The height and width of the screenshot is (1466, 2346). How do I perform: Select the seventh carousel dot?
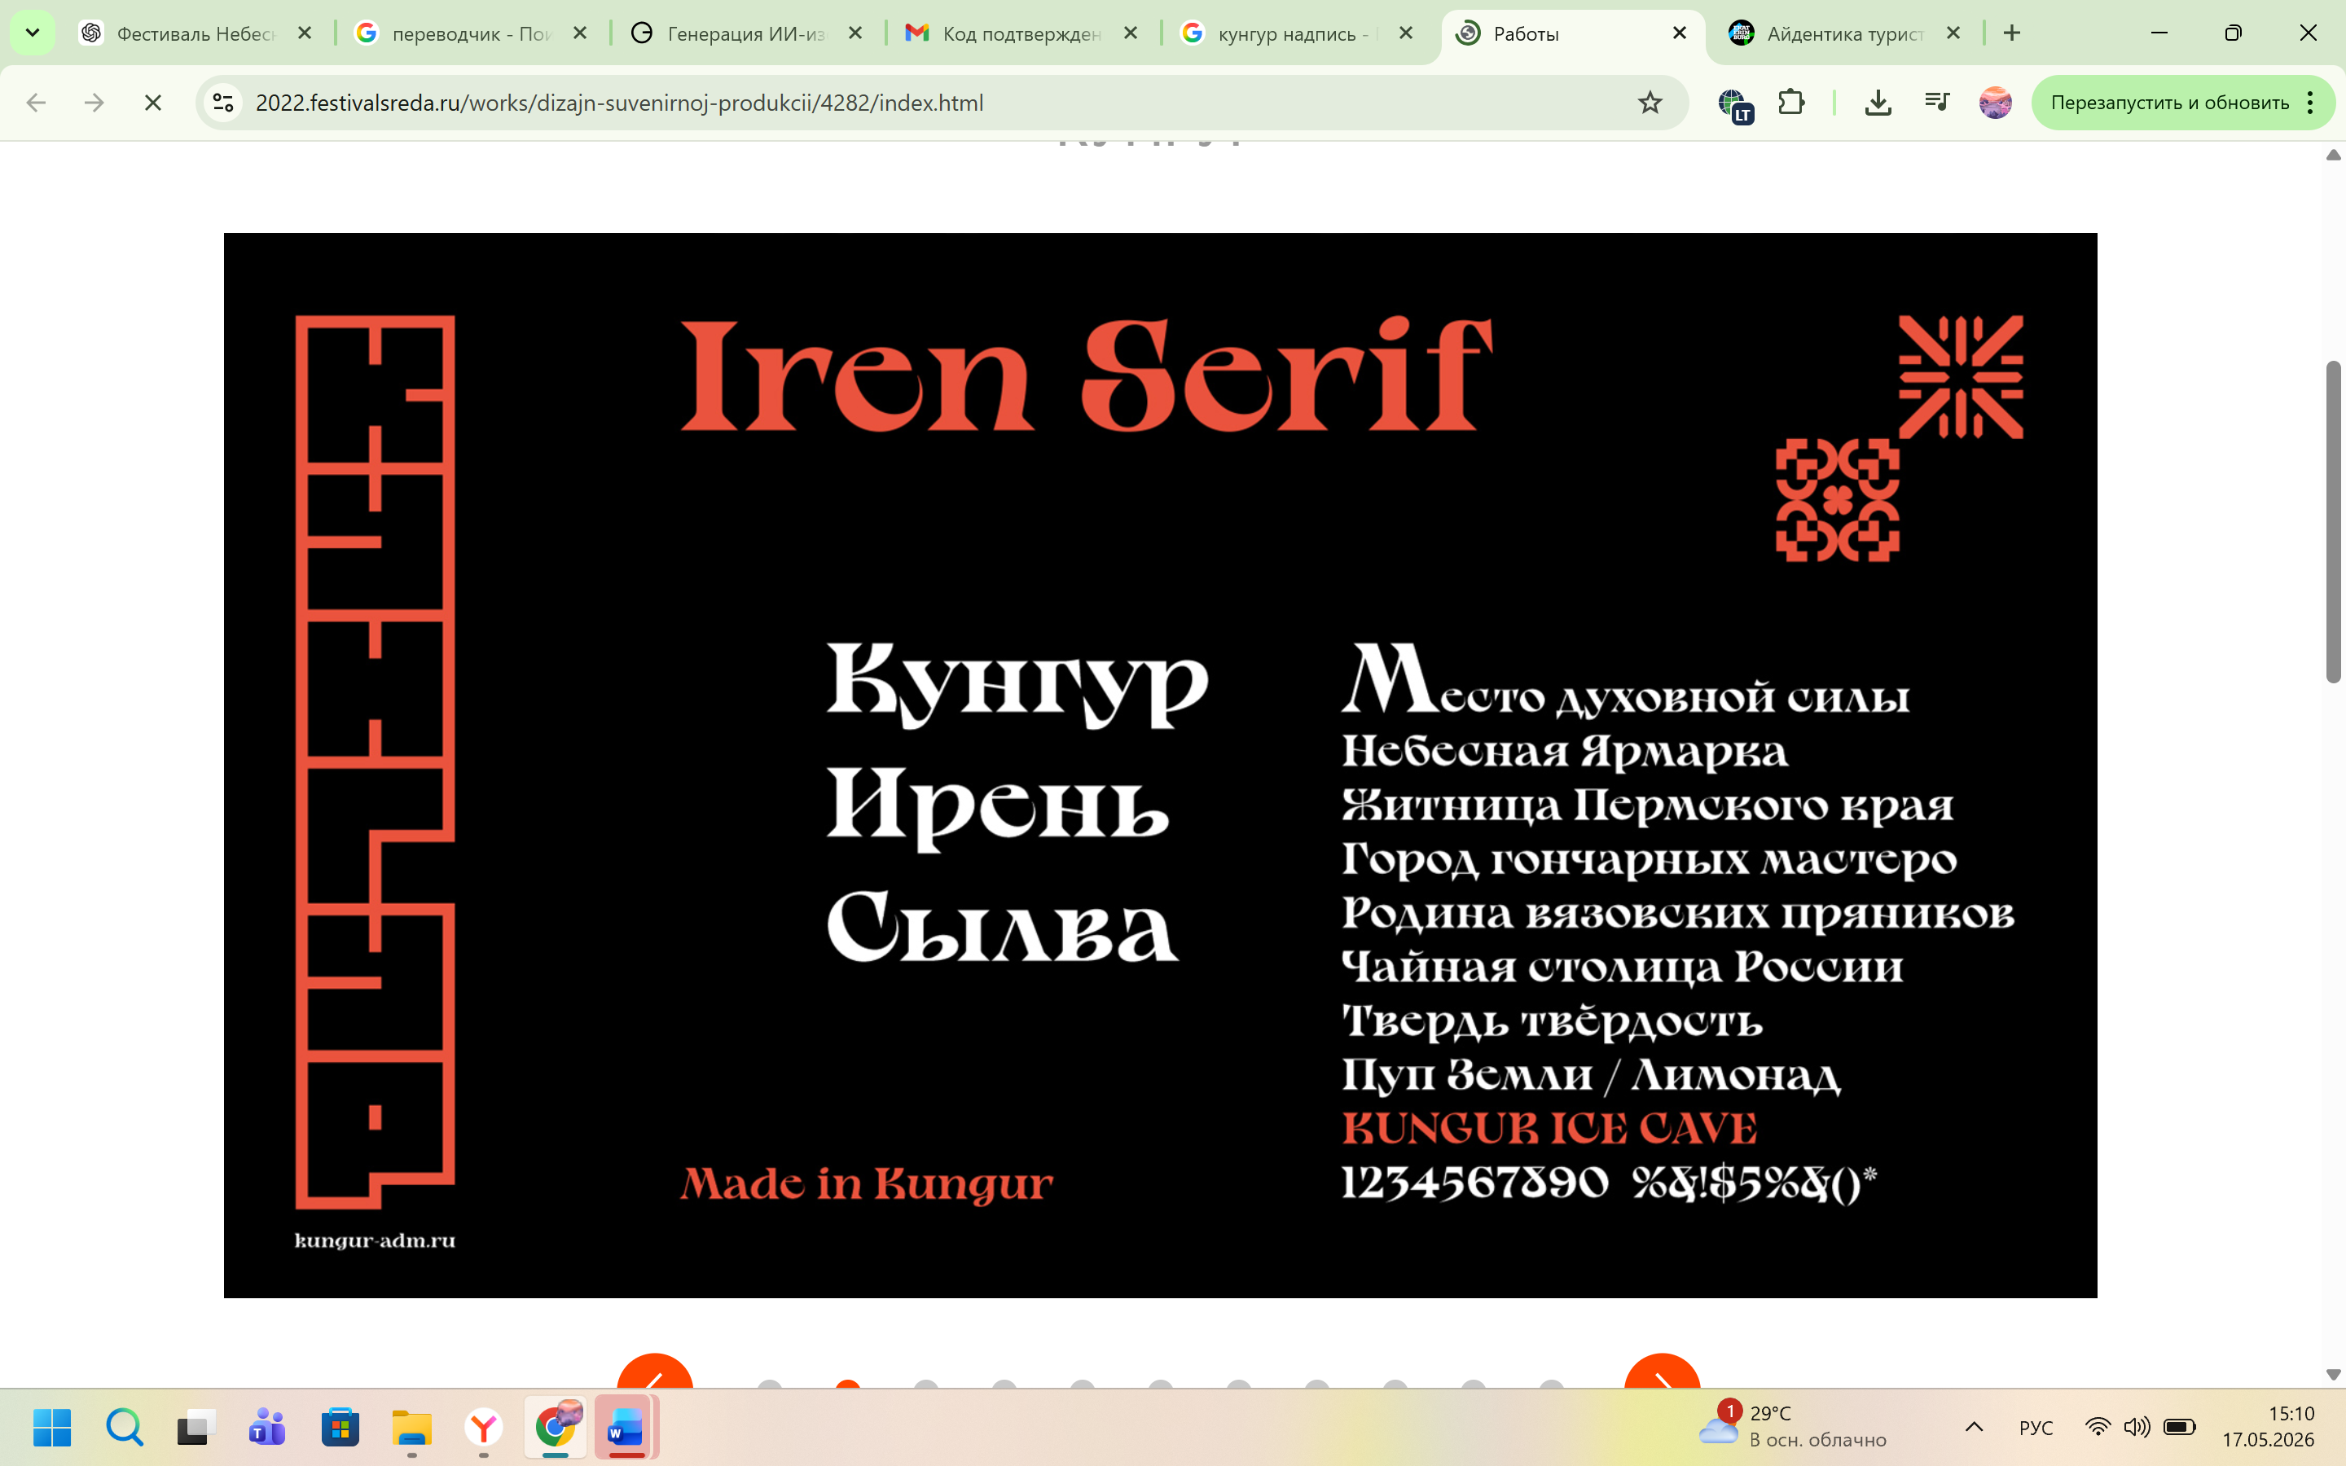[x=1239, y=1384]
